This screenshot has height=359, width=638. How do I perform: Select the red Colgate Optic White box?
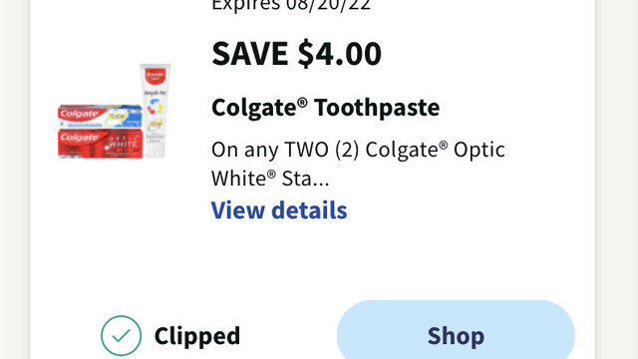[x=100, y=144]
